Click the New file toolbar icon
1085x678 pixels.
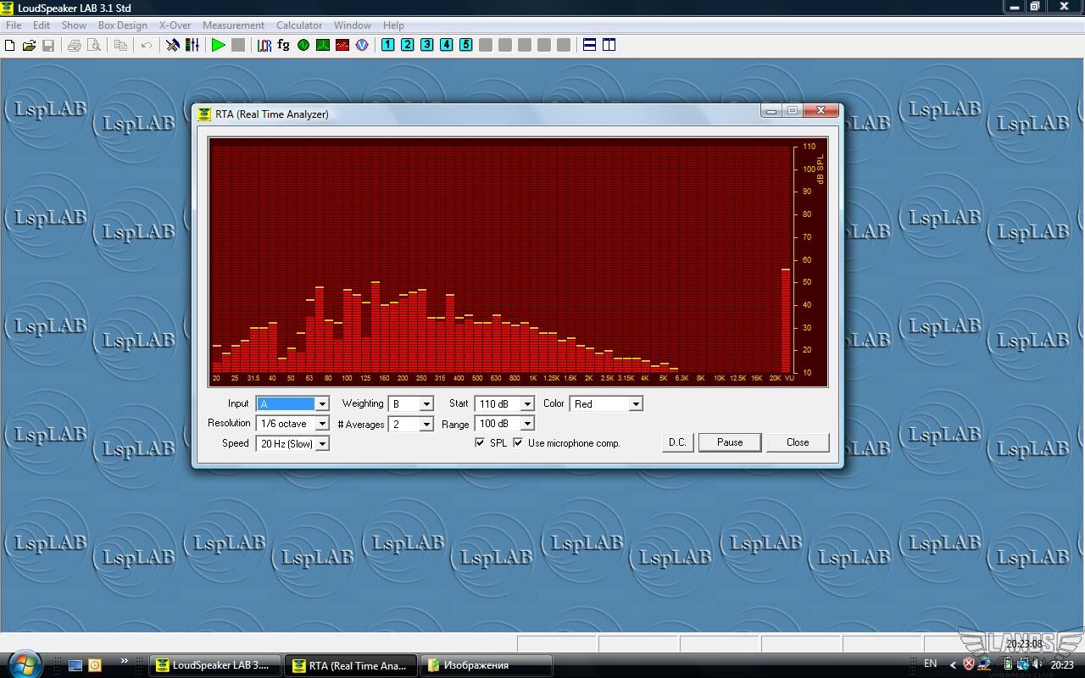(10, 45)
